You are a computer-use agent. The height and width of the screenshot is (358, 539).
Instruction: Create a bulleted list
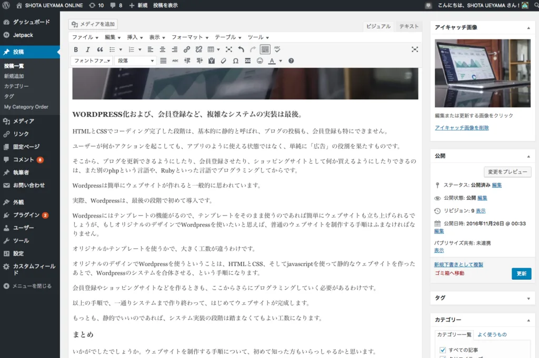pyautogui.click(x=112, y=49)
